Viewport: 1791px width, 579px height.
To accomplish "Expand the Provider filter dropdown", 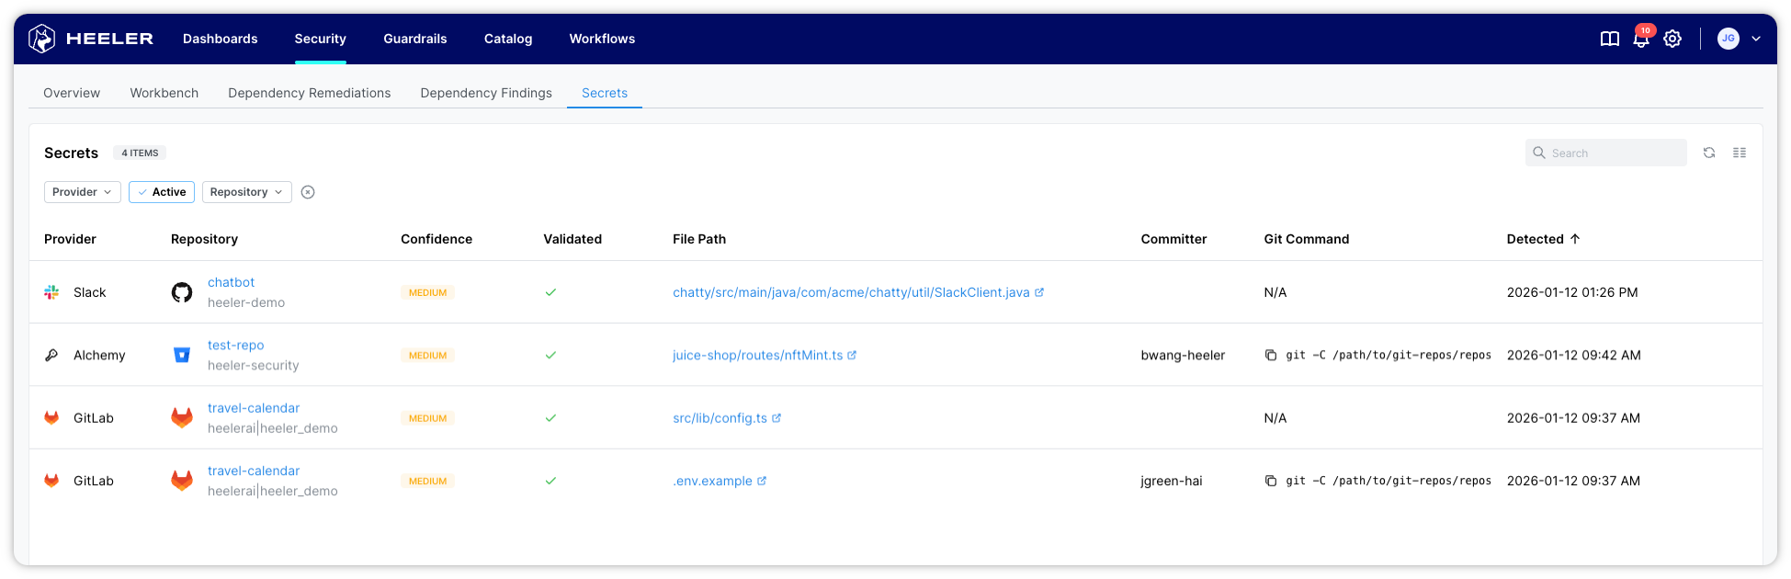I will 82,192.
